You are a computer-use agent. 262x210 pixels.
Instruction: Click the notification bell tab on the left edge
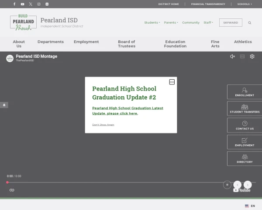(x=4, y=105)
